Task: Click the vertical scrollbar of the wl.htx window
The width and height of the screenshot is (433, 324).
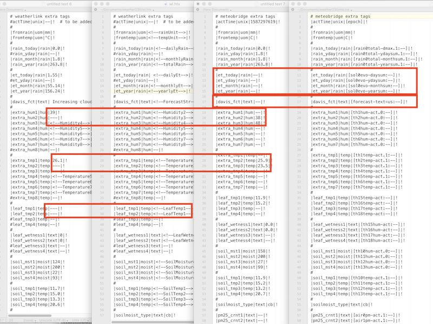Action: (193, 163)
